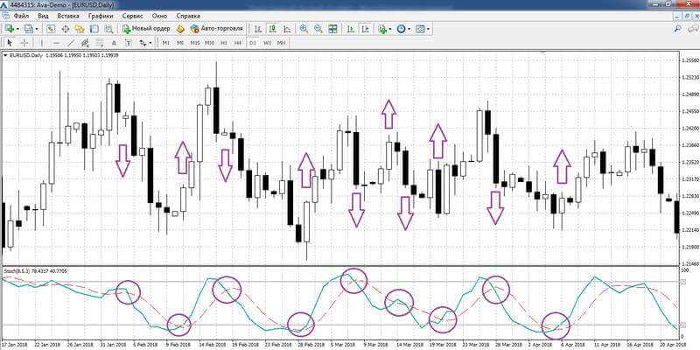Viewport: 700px width, 350px height.
Task: Select the crosshair cursor tool
Action: coord(25,43)
